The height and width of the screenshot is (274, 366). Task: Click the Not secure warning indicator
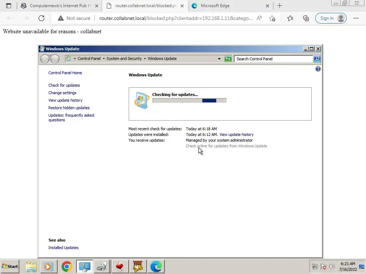(x=74, y=18)
